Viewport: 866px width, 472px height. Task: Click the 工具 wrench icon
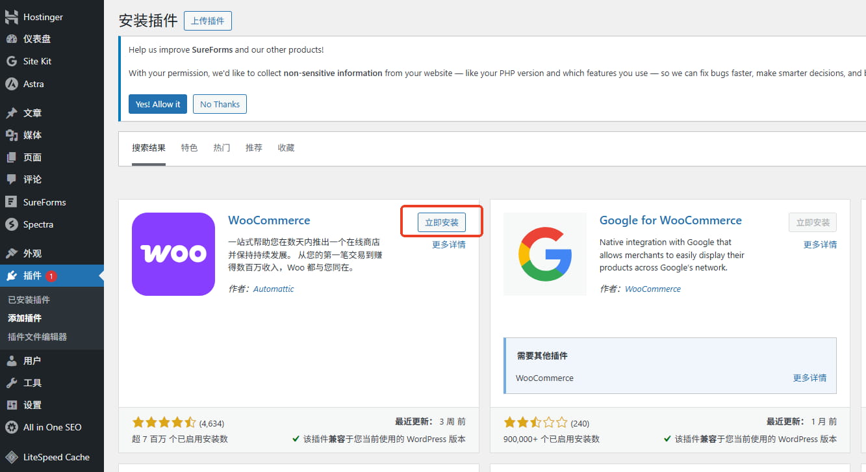[x=12, y=383]
